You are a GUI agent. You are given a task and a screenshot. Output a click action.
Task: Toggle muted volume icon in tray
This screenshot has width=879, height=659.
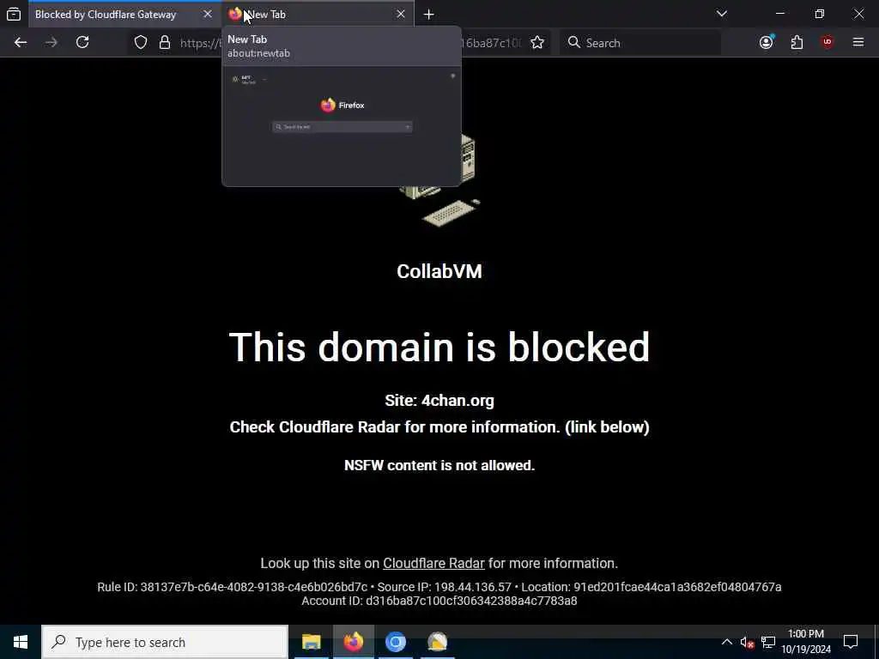tap(747, 642)
